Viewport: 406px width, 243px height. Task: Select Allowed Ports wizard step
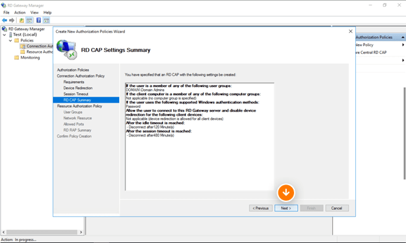point(74,124)
